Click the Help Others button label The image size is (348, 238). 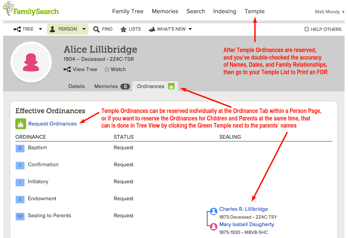click(326, 29)
